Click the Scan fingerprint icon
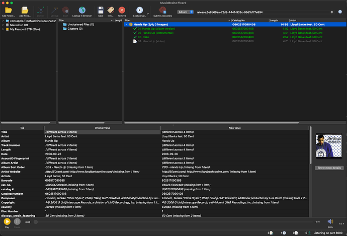The image size is (347, 236). (65, 10)
